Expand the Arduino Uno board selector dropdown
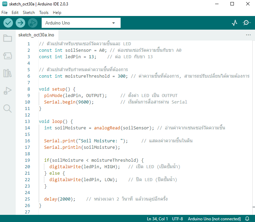Image resolution: width=255 pixels, height=222 pixels. click(81, 23)
